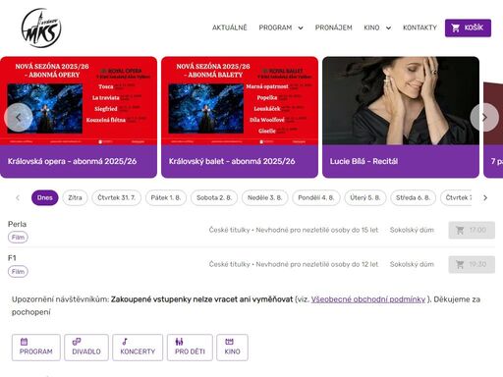Screen dimensions: 503x377
Task: Open the Program calendar icon button
Action: pos(36,348)
